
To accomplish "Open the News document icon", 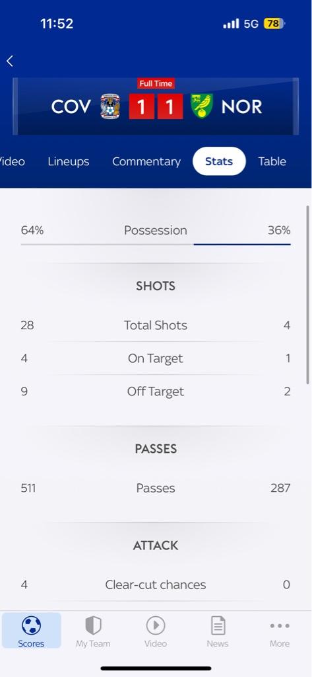I will 218,625.
